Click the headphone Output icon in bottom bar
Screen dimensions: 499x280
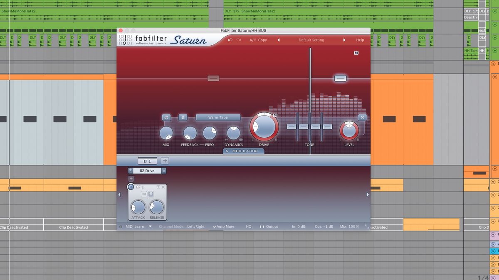pyautogui.click(x=262, y=227)
